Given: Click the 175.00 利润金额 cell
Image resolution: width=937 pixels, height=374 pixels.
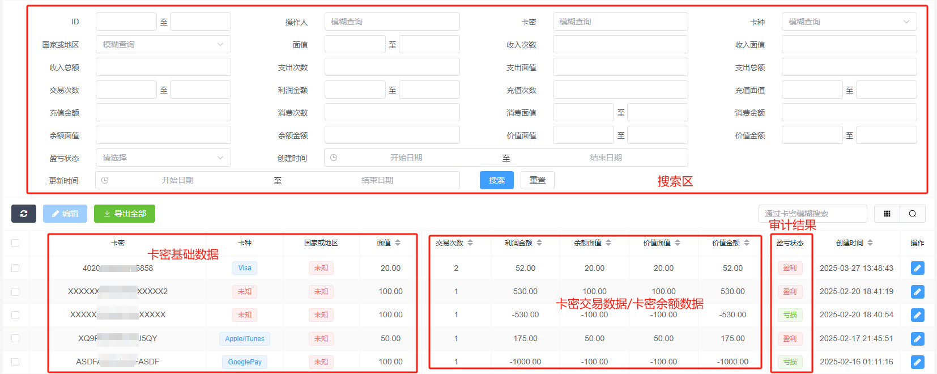Looking at the screenshot, I should [525, 338].
